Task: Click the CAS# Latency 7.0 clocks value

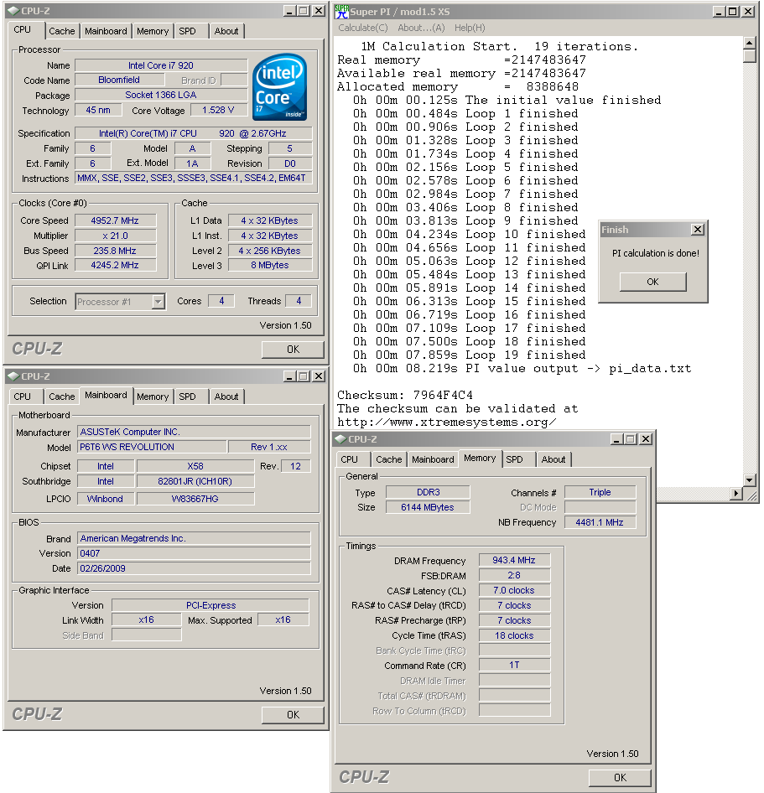Action: click(514, 591)
